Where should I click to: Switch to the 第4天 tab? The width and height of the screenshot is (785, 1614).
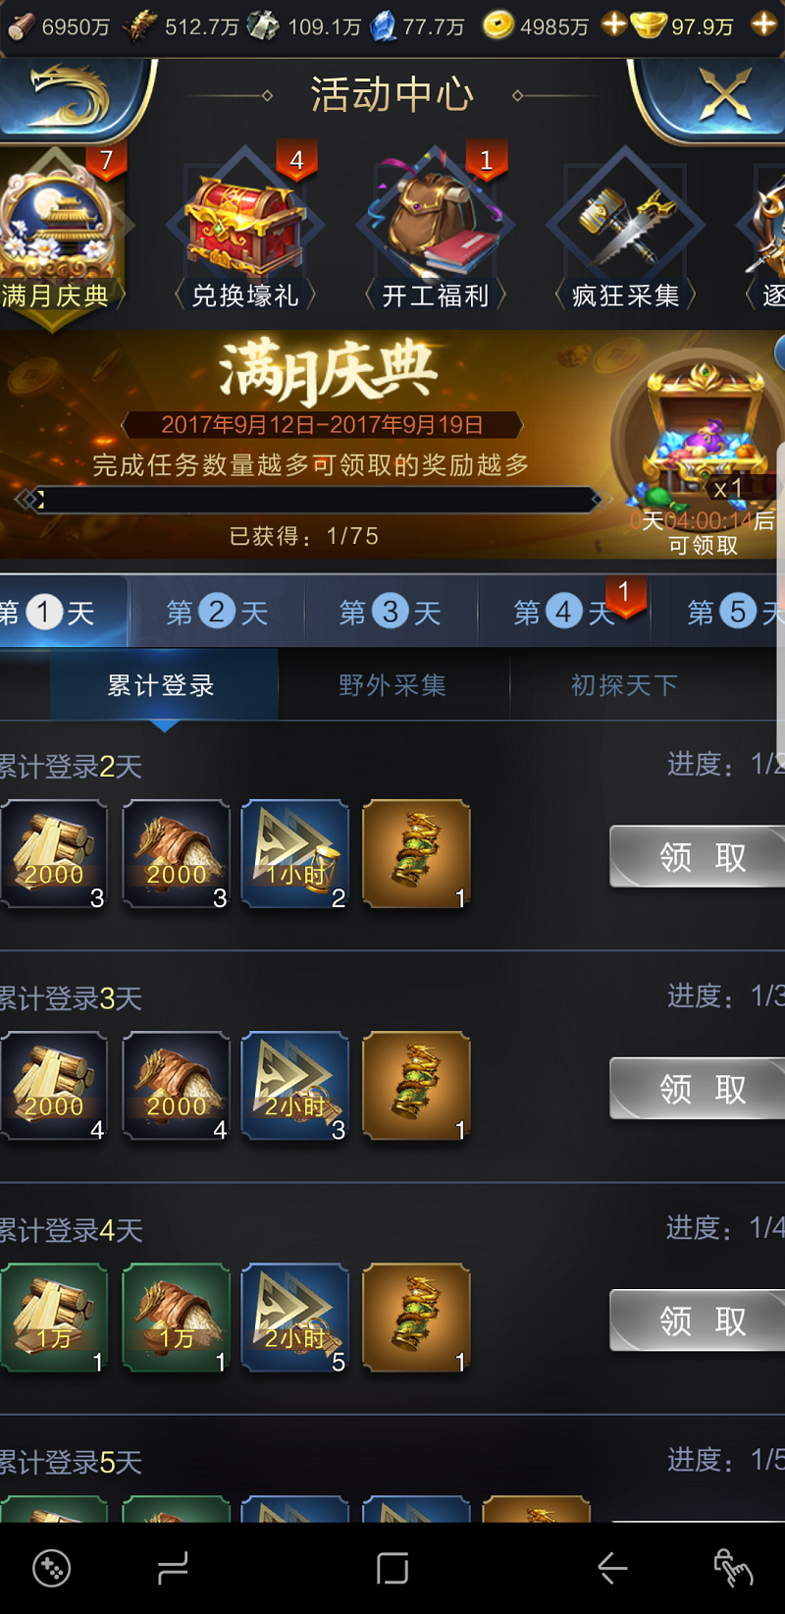click(564, 612)
